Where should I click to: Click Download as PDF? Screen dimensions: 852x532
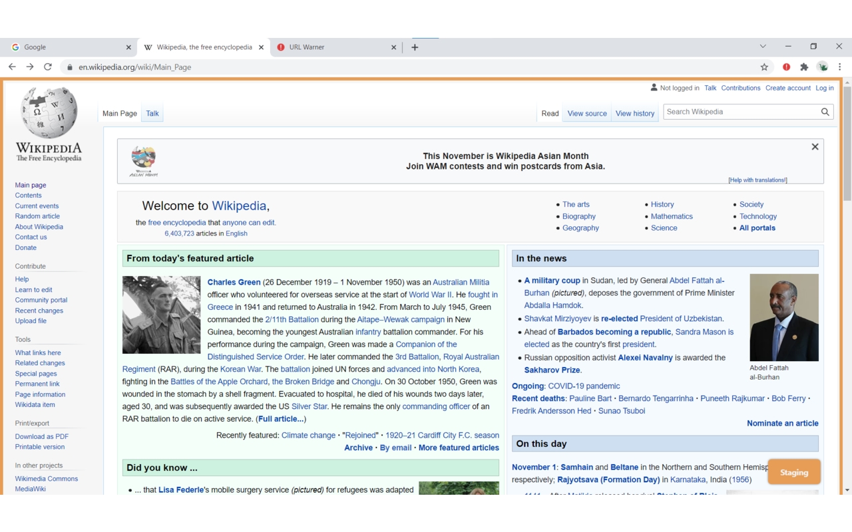tap(42, 436)
